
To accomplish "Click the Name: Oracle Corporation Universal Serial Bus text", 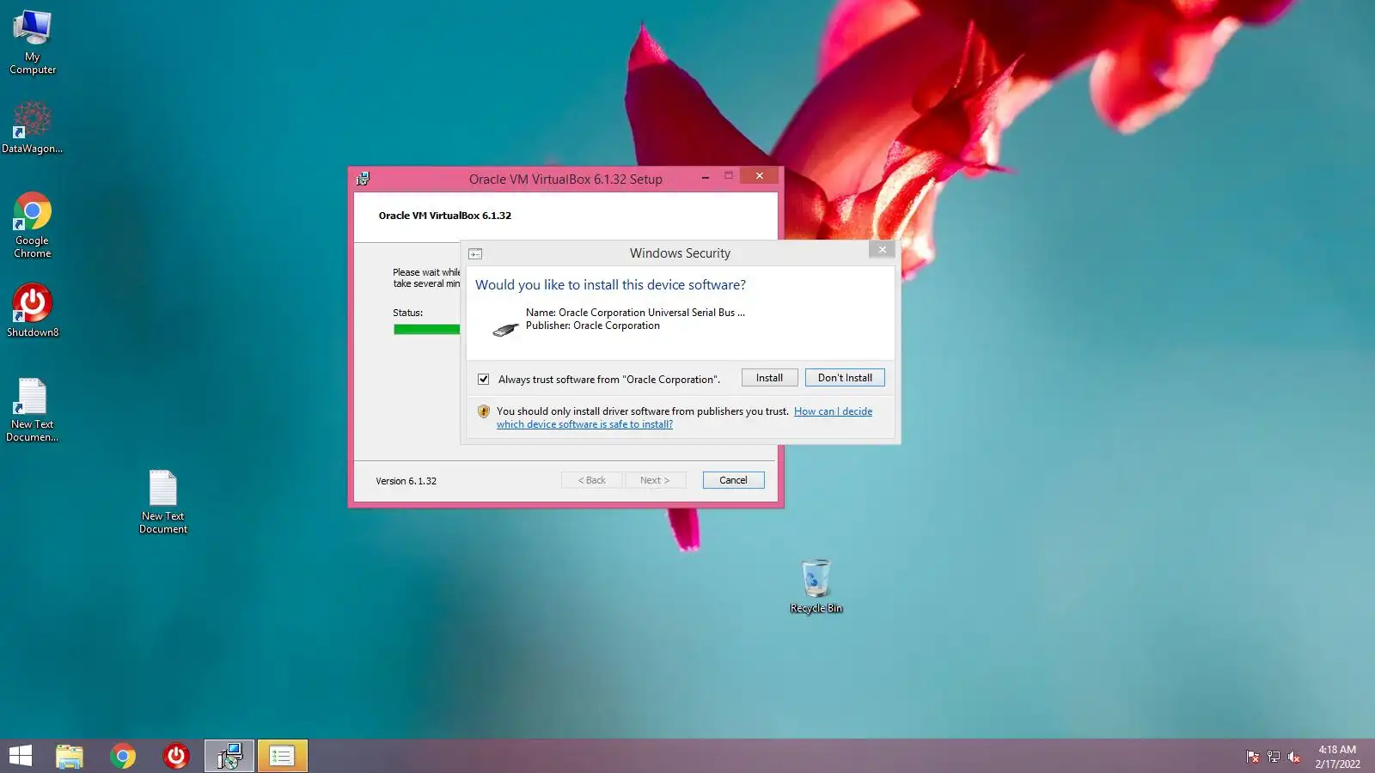I will click(635, 313).
